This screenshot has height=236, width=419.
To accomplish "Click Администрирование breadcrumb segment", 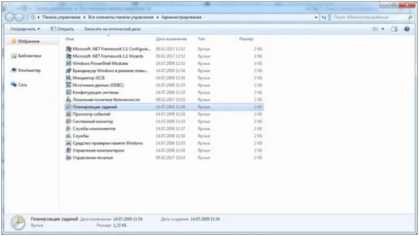I will click(x=182, y=18).
